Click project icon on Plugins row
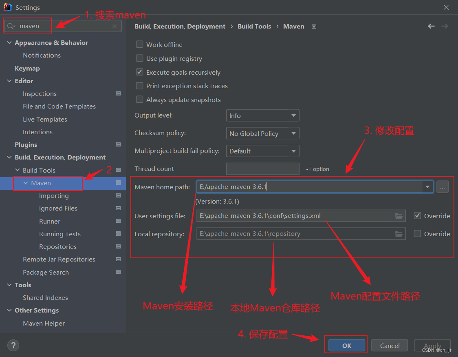Viewport: 458px width, 357px height. pos(118,144)
